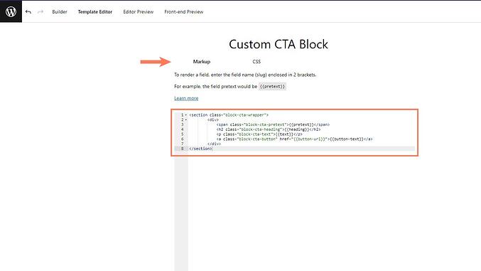
Task: Select the Markup tab
Action: point(202,61)
